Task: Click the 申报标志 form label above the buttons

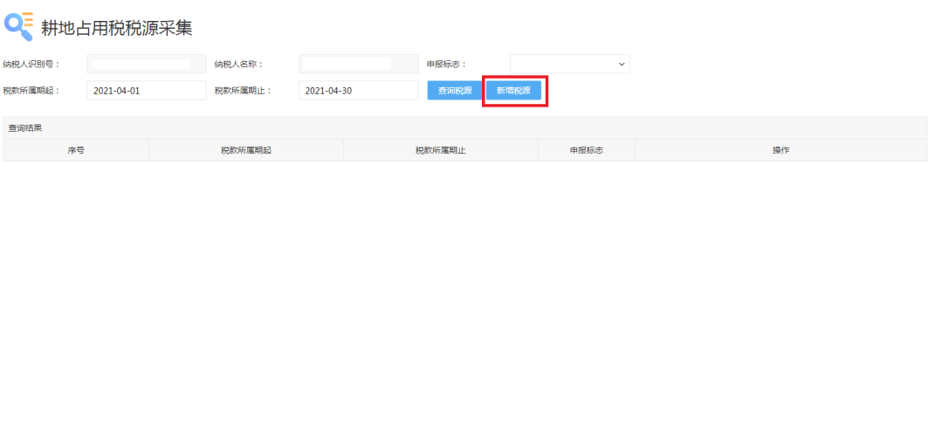Action: tap(446, 64)
